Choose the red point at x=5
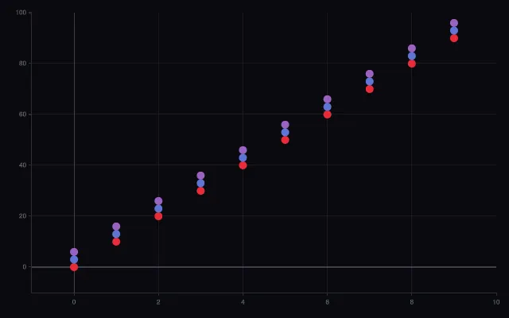This screenshot has height=318, width=509. point(285,140)
